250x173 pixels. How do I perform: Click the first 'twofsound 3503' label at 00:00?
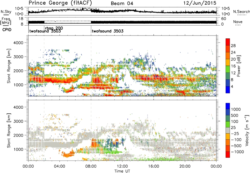point(45,31)
